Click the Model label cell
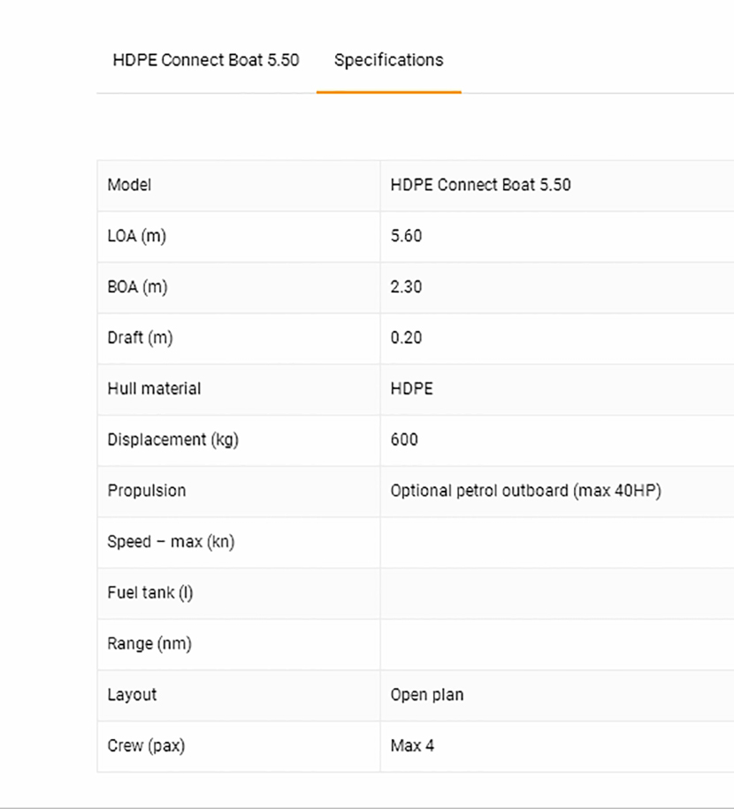Screen dimensions: 734x809 click(x=129, y=185)
